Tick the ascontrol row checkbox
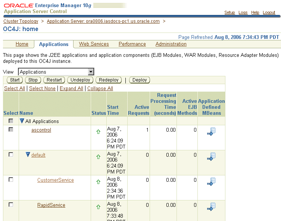This screenshot has height=221, width=281. (11, 129)
